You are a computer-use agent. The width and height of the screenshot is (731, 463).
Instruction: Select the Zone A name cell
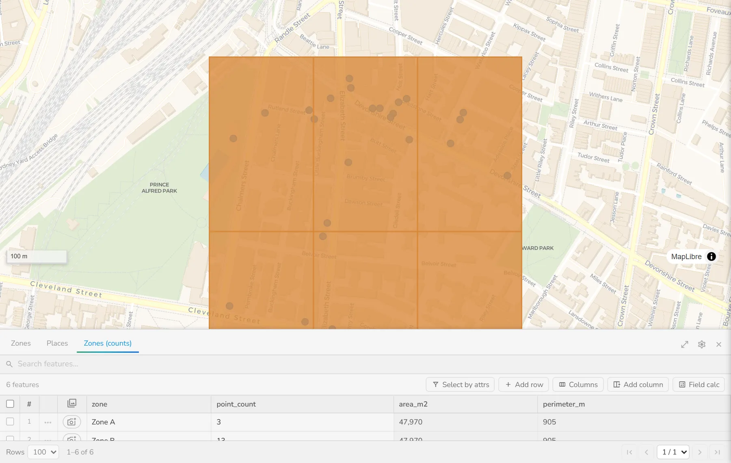point(149,422)
